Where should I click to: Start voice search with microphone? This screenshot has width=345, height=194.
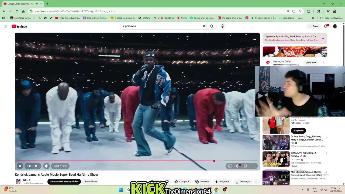(x=222, y=26)
